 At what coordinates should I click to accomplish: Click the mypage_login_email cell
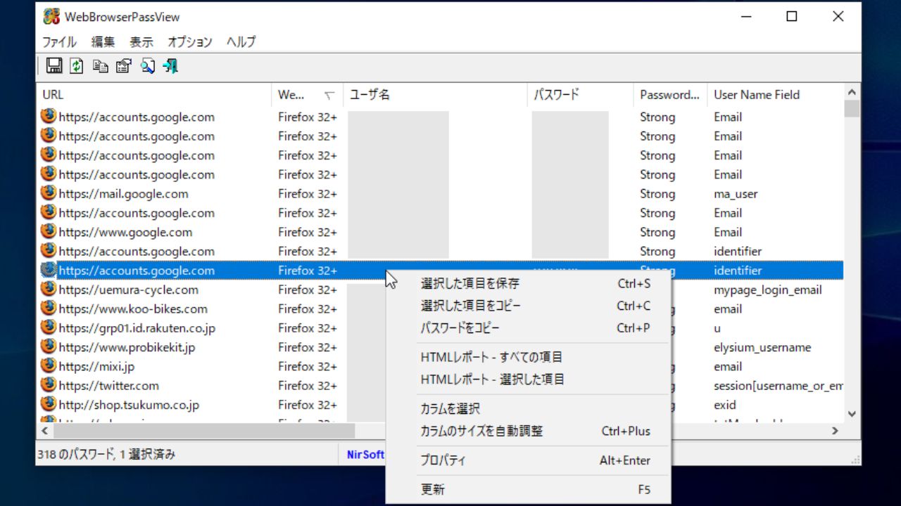(x=767, y=290)
